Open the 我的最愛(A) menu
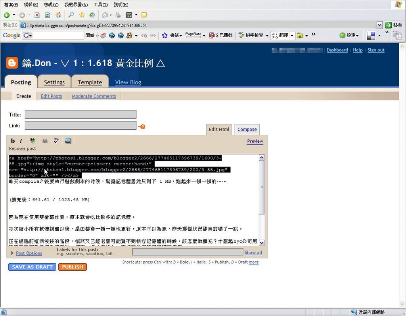The height and width of the screenshot is (316, 406). click(x=76, y=5)
